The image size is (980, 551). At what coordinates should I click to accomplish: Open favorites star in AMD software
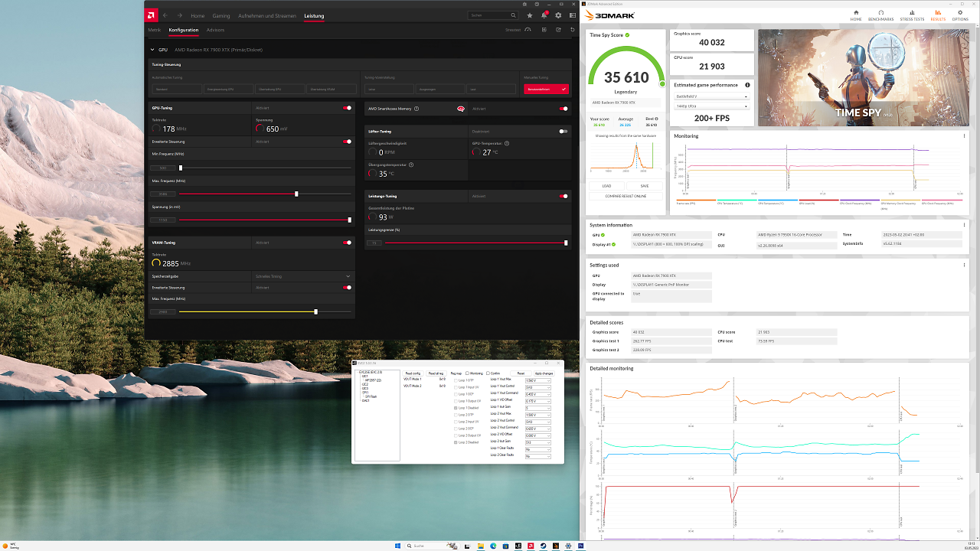pos(530,15)
